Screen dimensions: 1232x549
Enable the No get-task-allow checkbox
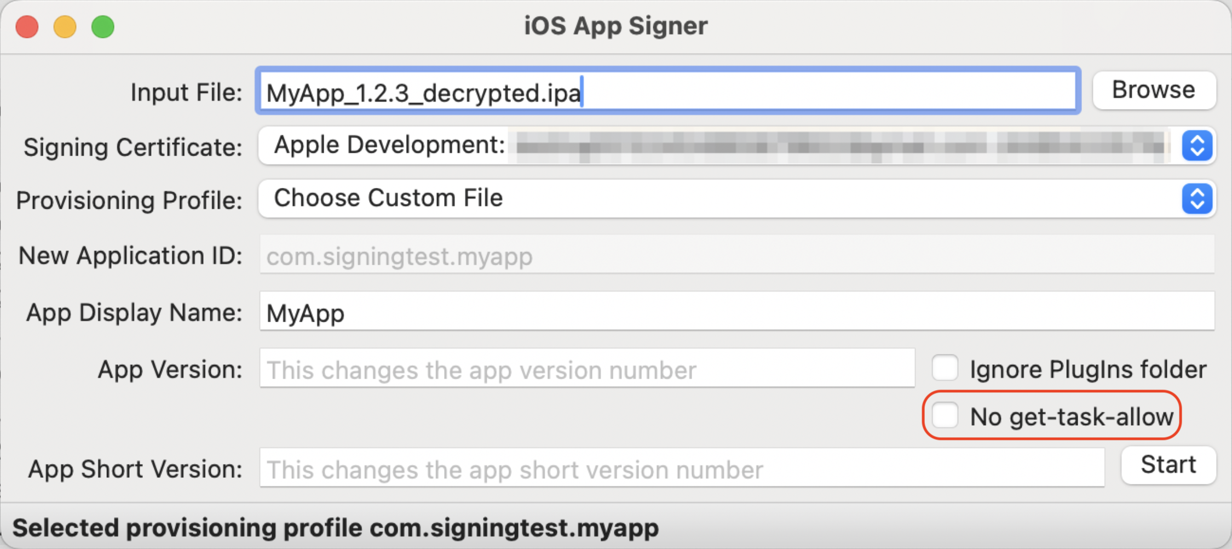pyautogui.click(x=945, y=416)
